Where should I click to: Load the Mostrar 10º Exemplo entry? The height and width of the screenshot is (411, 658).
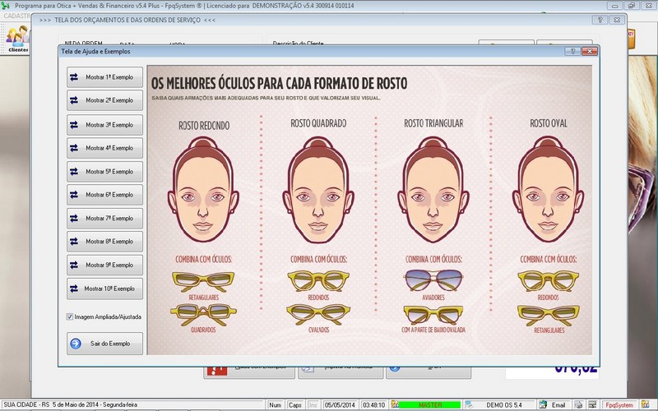point(104,289)
